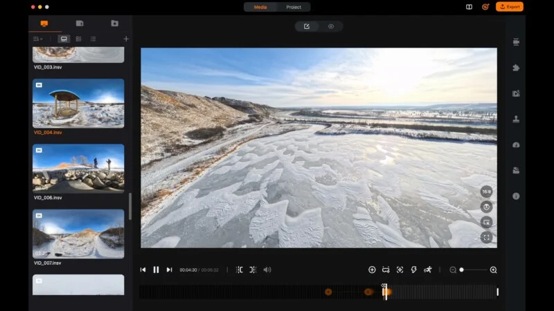Switch to preview mode with the eye icon
The height and width of the screenshot is (311, 554).
coord(331,26)
